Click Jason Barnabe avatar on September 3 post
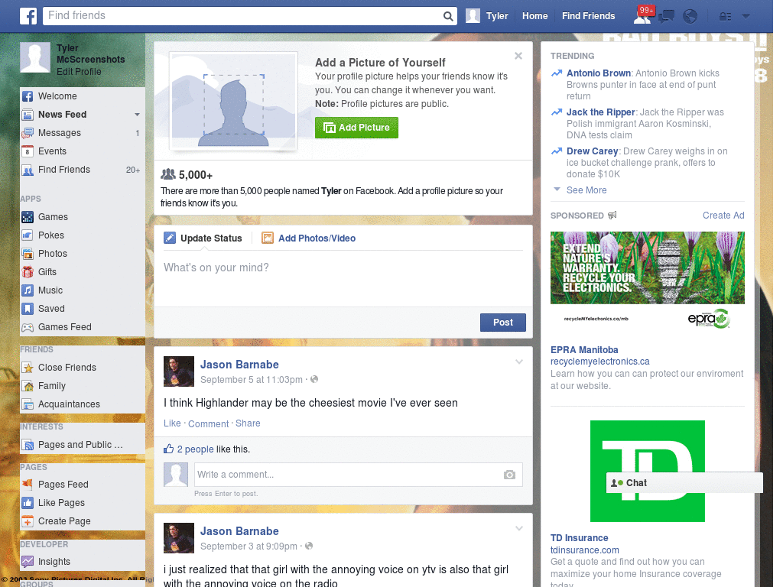 (179, 538)
